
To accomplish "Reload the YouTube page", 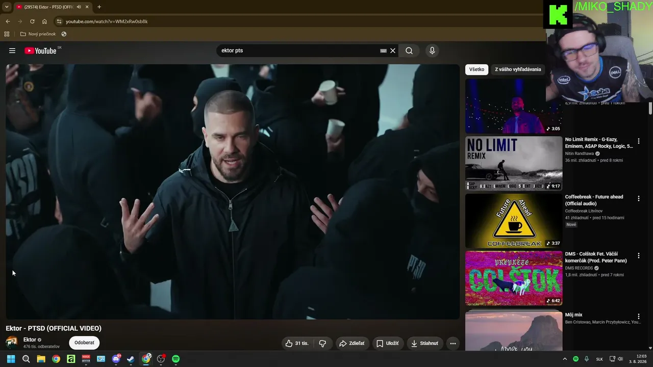I will point(32,21).
